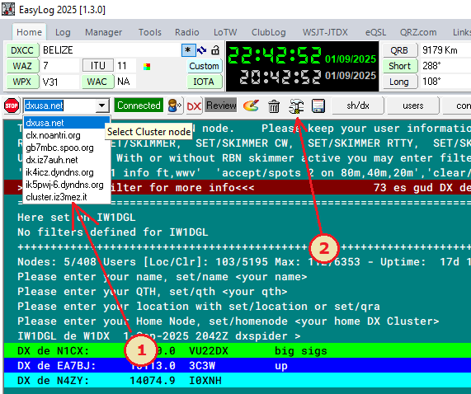
Task: Pick ik5pwj-6.dyndns.org cluster node
Action: pyautogui.click(x=66, y=185)
